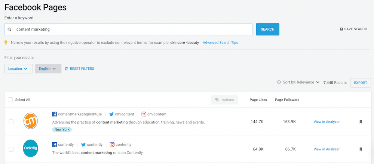The height and width of the screenshot is (164, 374).
Task: Expand the Location filter dropdown
Action: tap(18, 69)
